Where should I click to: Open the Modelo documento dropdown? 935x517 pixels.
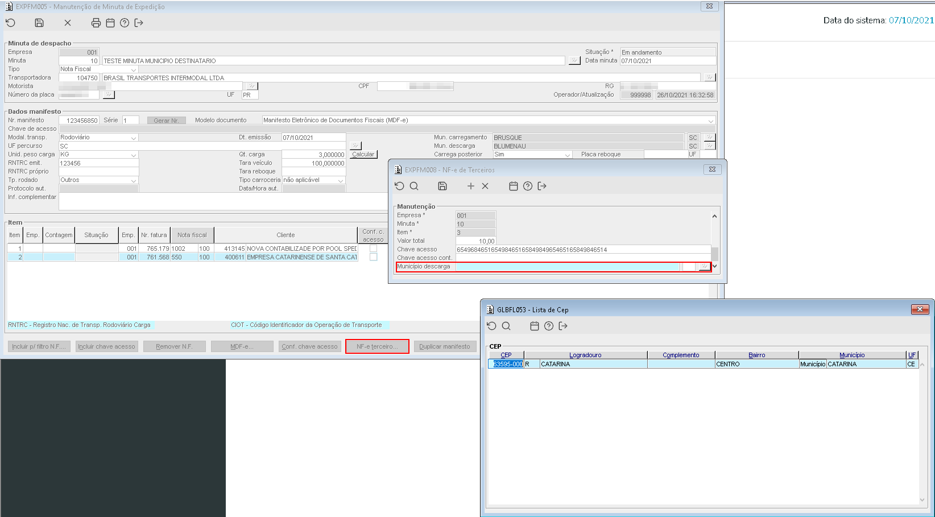click(x=711, y=121)
